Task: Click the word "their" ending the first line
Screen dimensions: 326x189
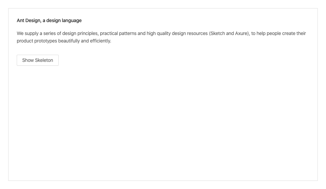Action: (301, 33)
